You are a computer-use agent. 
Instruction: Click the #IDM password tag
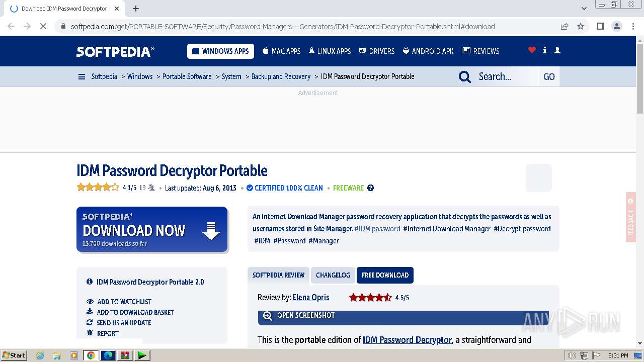[x=377, y=229]
